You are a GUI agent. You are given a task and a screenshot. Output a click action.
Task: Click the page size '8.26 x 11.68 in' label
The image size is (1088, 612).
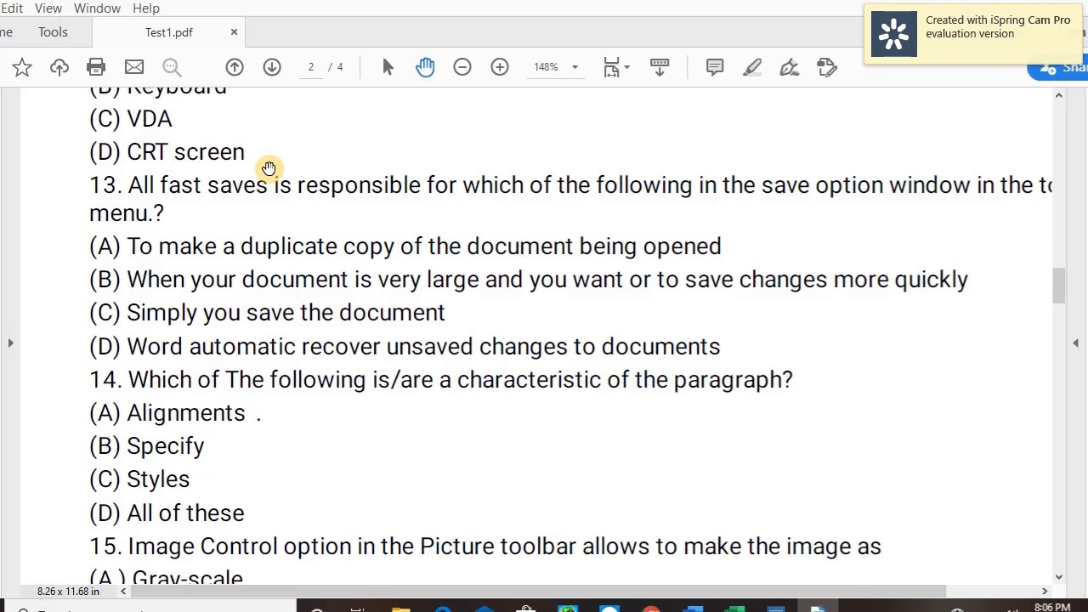point(68,591)
